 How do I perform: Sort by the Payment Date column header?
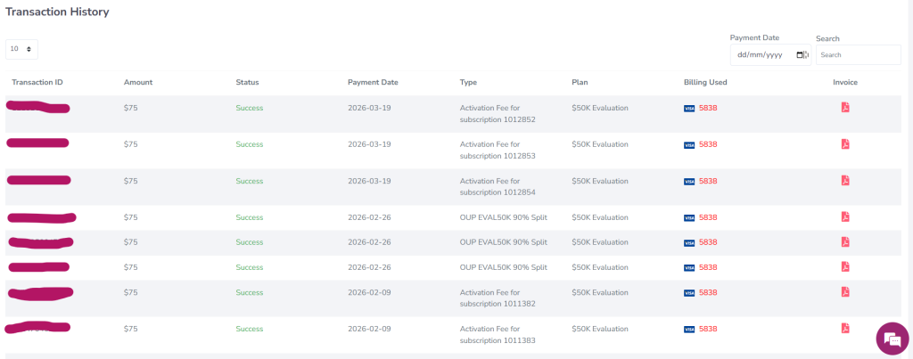[x=373, y=82]
